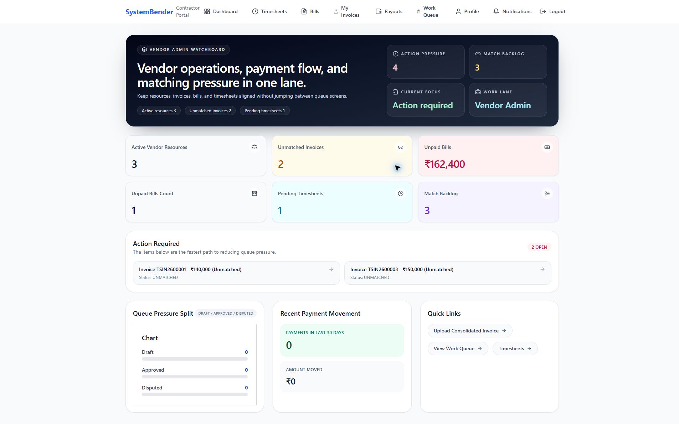Open the Unpaid Bills ₹162,400 card
The image size is (679, 424).
click(x=488, y=156)
